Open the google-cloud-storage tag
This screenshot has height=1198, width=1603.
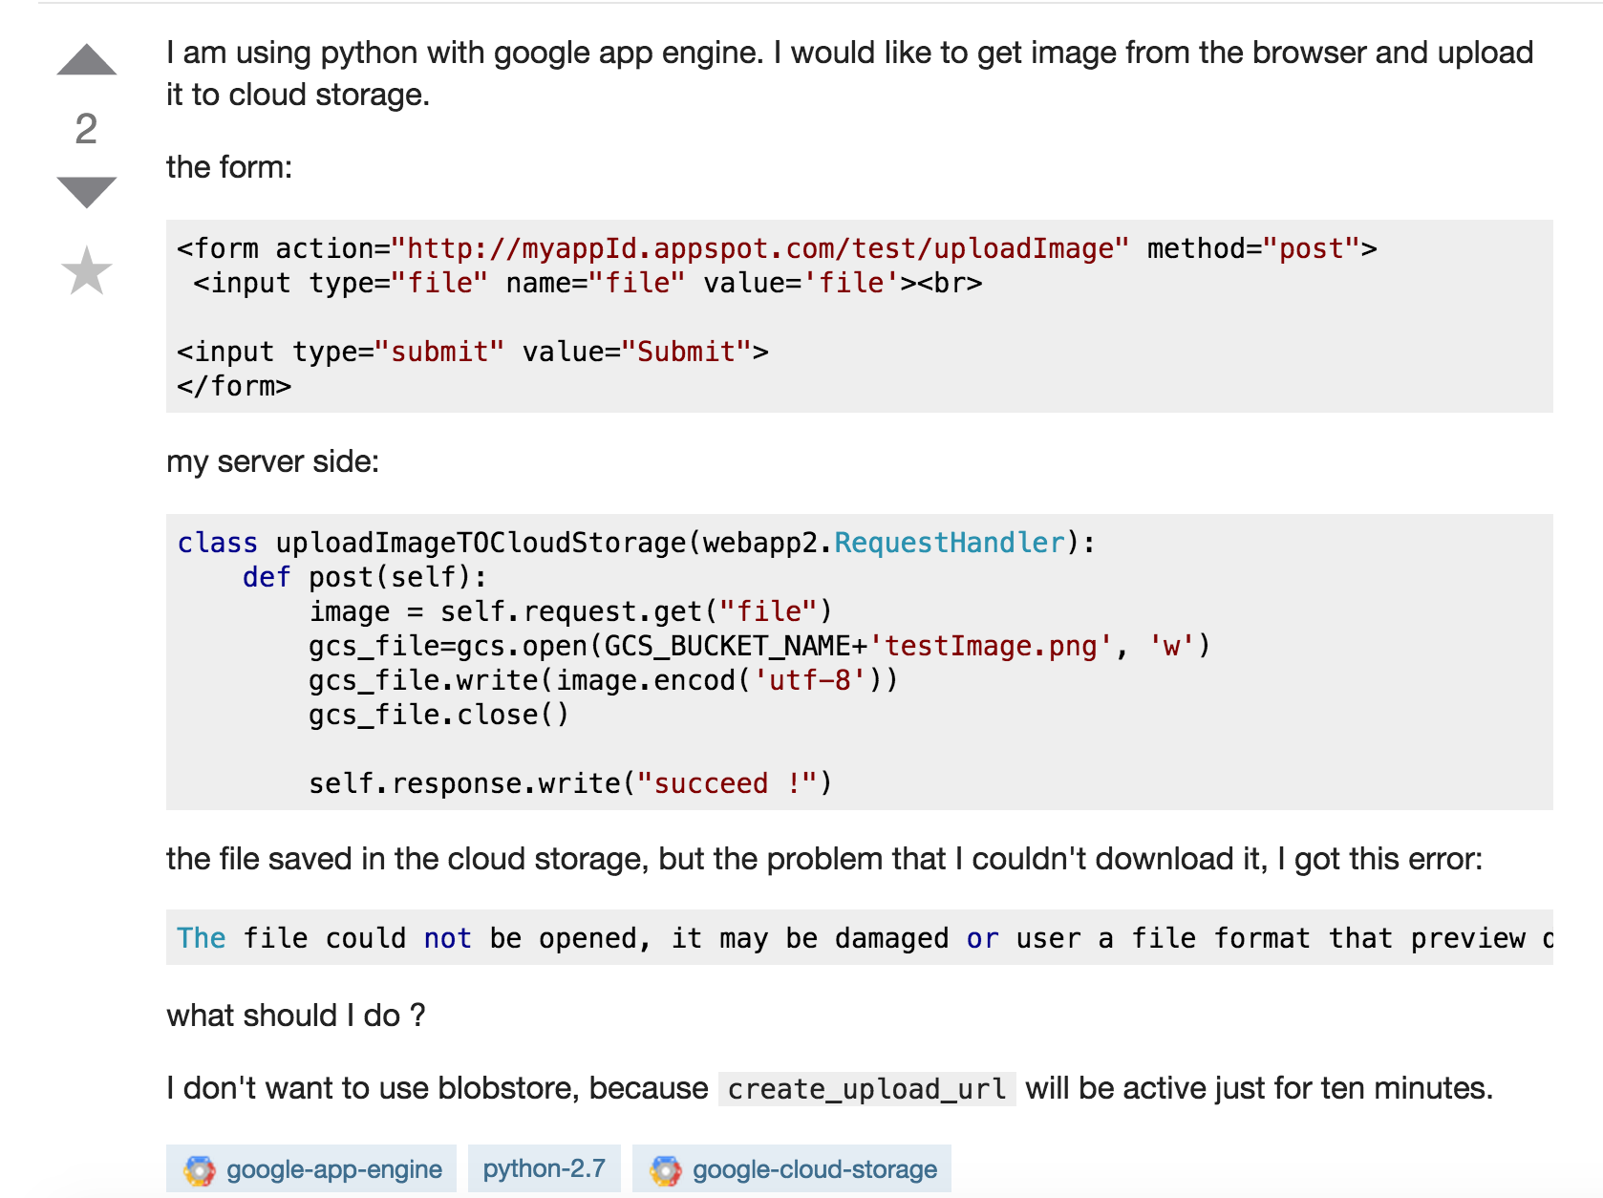(792, 1168)
